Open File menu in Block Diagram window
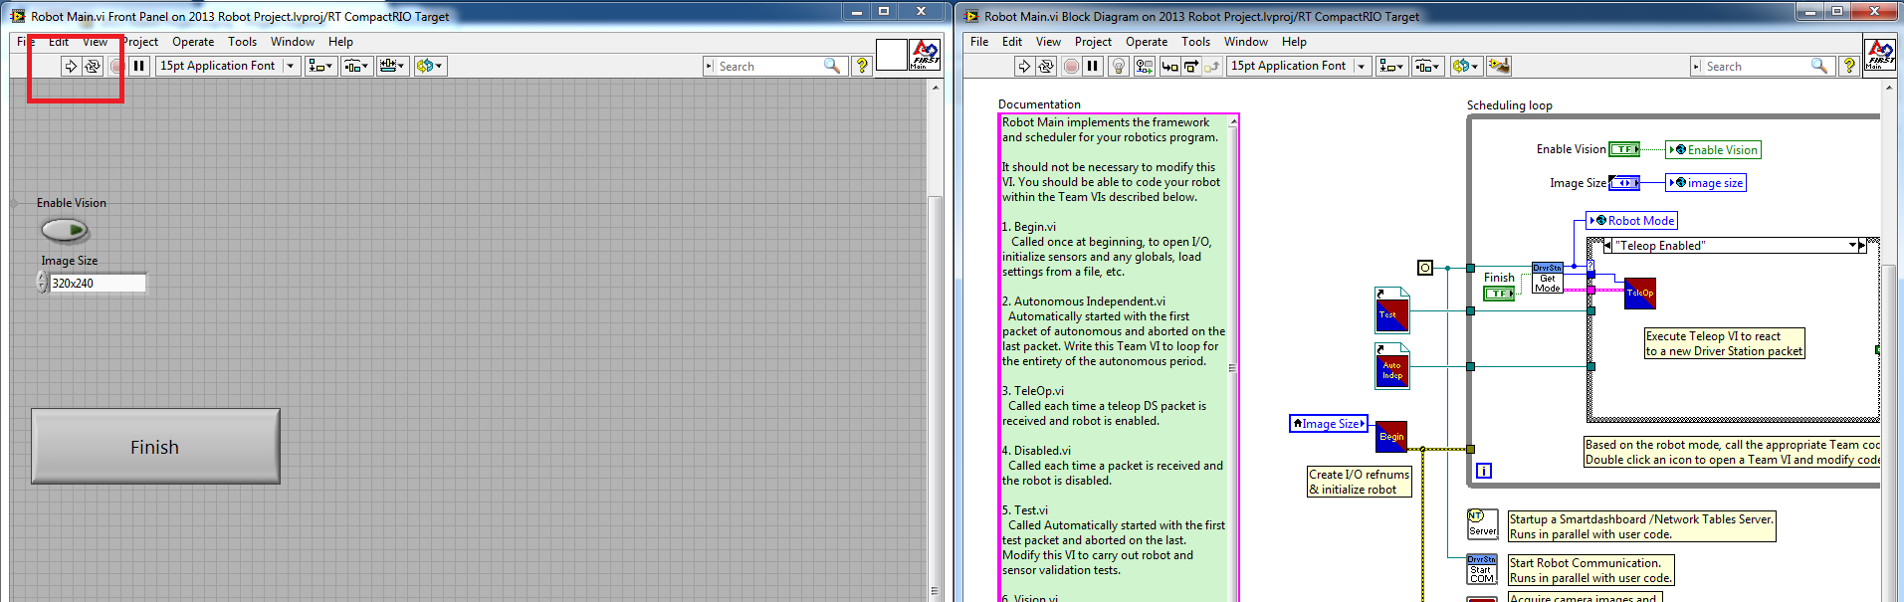This screenshot has width=1904, height=602. click(x=979, y=42)
